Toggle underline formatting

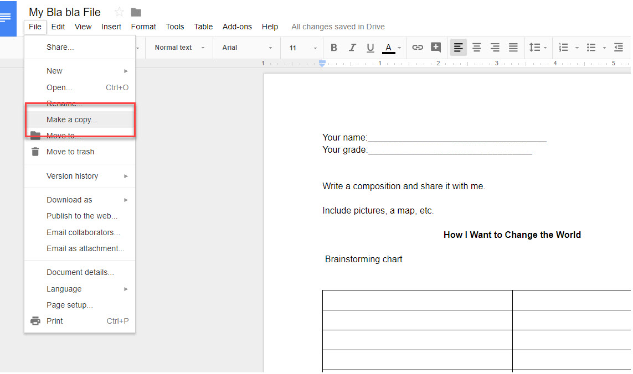(x=370, y=48)
